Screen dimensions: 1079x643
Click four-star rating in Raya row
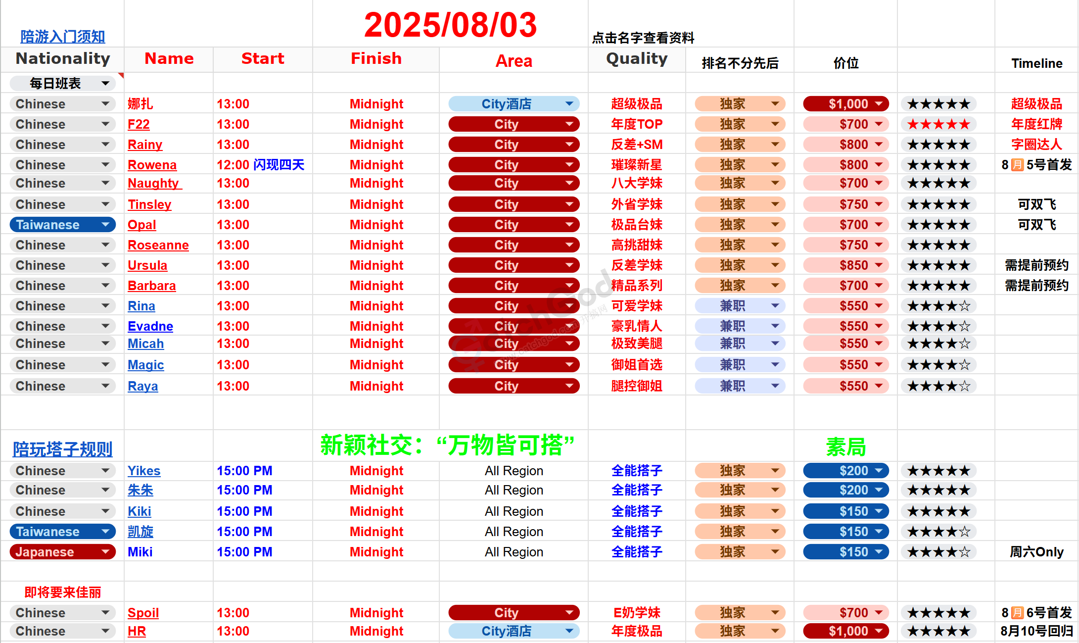(x=938, y=386)
